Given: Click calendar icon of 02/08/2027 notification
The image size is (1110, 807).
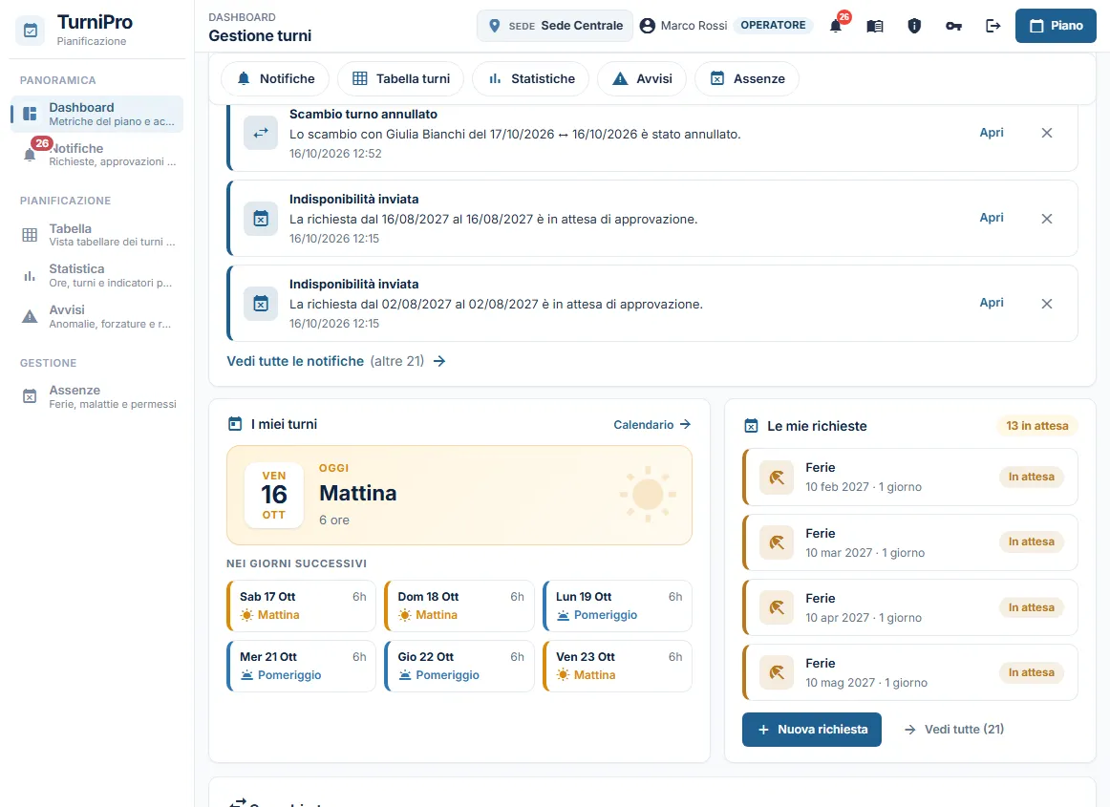Looking at the screenshot, I should (x=261, y=304).
